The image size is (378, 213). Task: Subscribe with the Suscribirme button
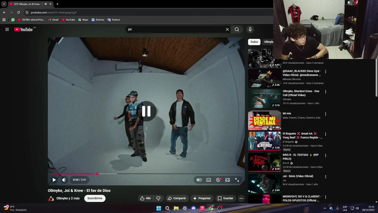[x=95, y=198]
